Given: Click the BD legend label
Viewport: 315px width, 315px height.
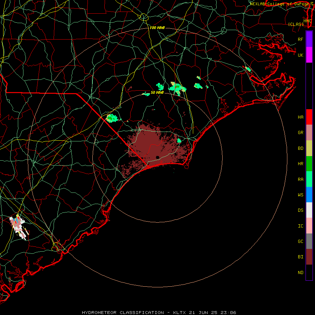Looking at the screenshot, I should [x=300, y=148].
